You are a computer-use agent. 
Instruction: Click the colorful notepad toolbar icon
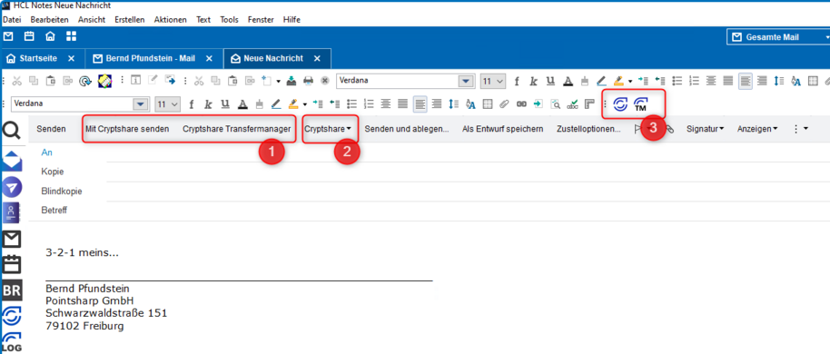click(104, 81)
